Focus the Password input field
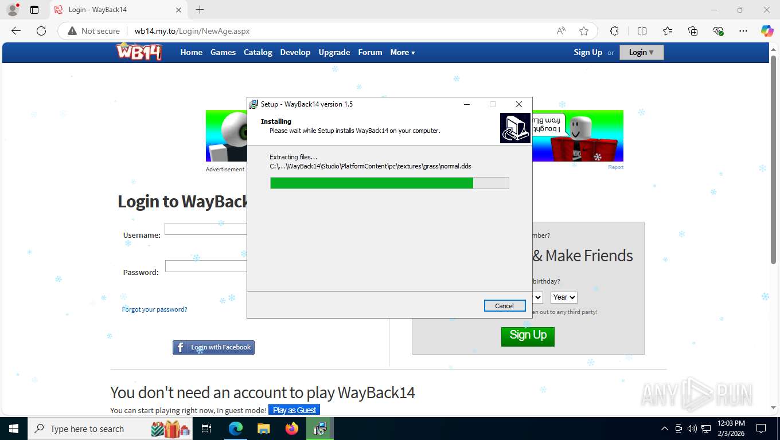780x440 pixels. pyautogui.click(x=206, y=266)
